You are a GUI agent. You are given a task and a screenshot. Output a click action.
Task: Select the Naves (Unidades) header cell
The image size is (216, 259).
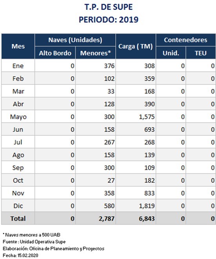tap(75, 40)
